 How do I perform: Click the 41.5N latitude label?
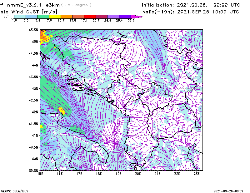(33, 124)
